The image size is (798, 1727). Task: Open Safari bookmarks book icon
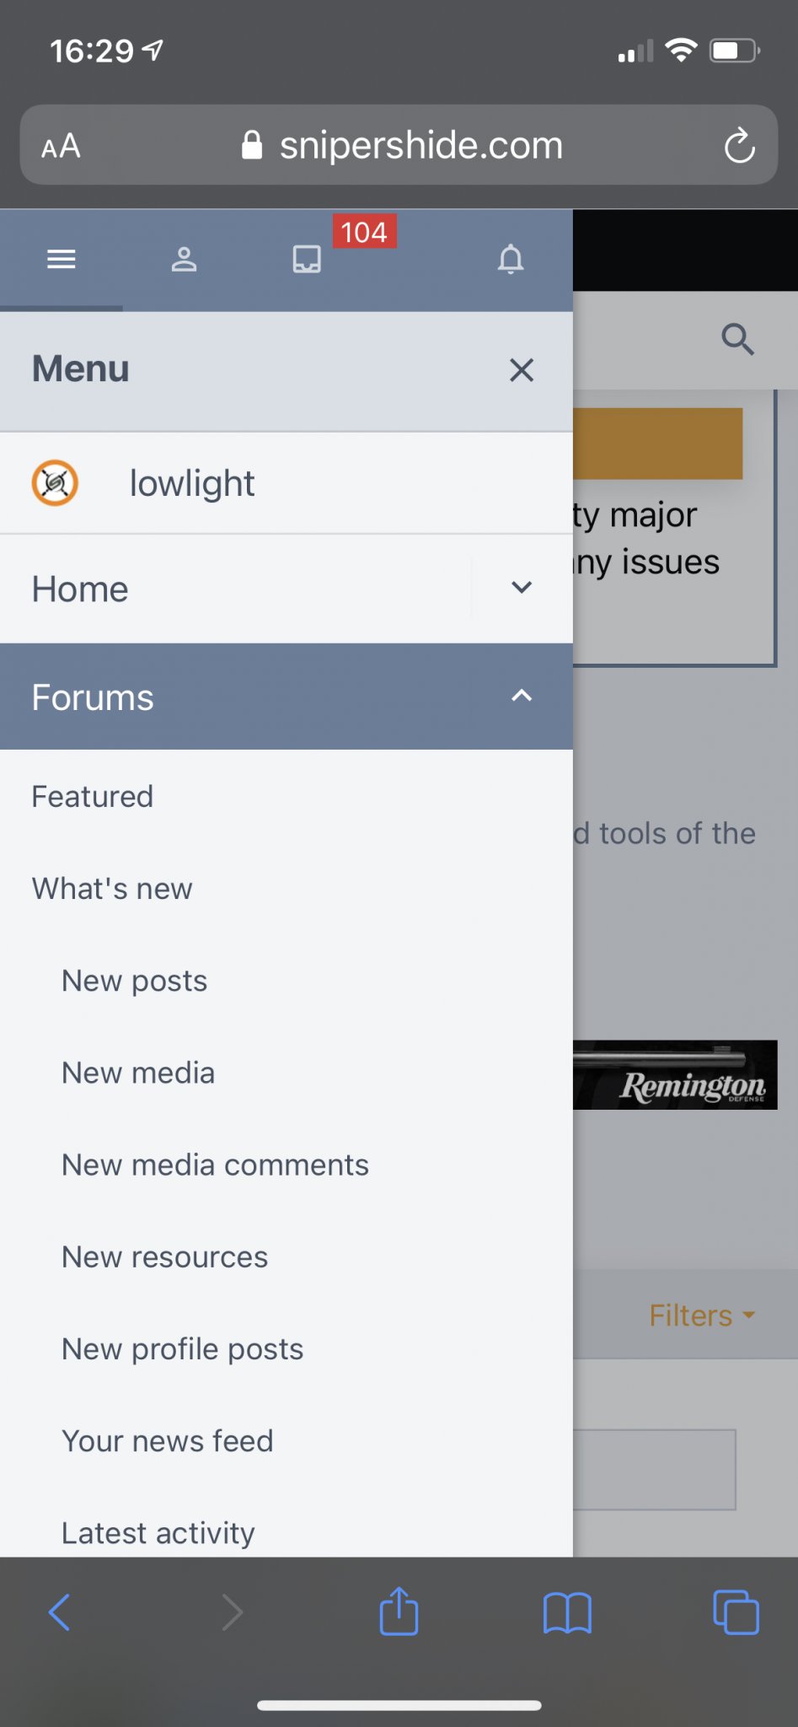567,1612
